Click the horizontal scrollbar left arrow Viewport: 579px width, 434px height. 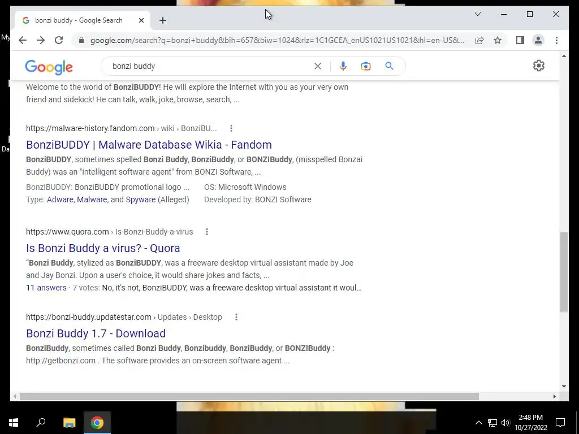(15, 396)
